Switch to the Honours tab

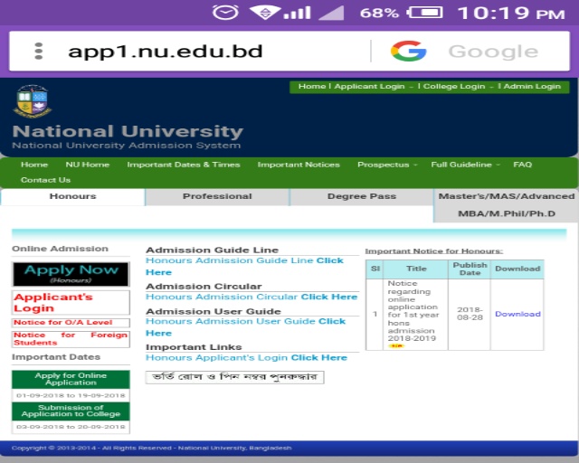pos(72,196)
